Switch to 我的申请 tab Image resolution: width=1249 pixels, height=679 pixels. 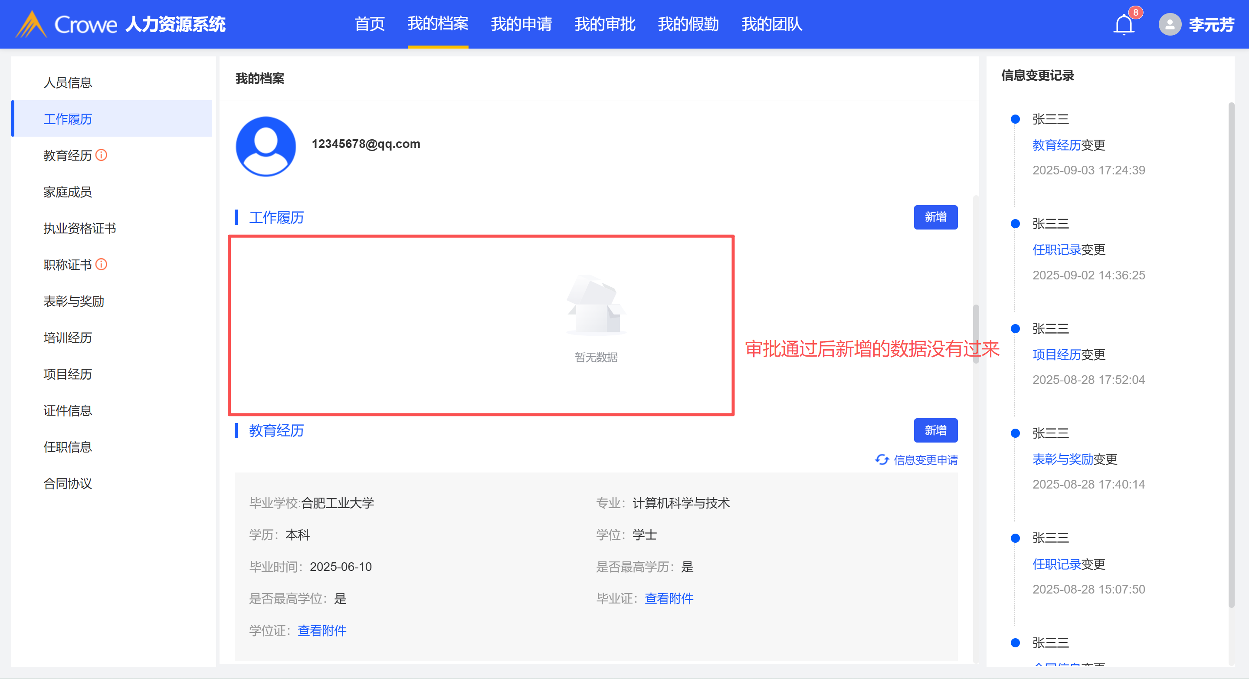coord(521,24)
